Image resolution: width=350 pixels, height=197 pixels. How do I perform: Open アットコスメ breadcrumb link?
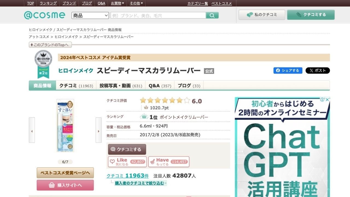39,37
